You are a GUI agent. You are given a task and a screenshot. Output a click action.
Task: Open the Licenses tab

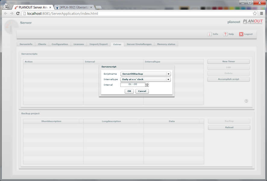click(x=79, y=44)
